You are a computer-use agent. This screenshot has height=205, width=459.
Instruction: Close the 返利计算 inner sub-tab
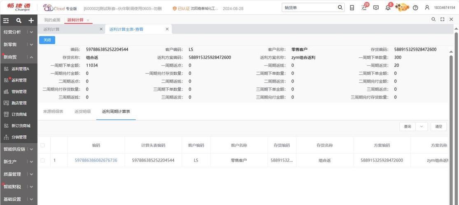click(101, 29)
